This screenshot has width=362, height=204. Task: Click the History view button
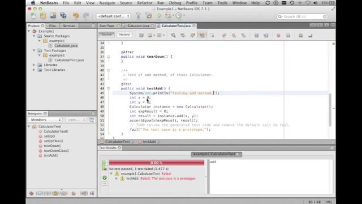124,35
